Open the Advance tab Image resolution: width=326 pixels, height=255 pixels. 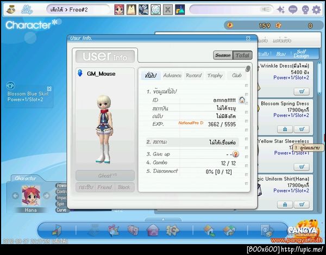point(172,76)
